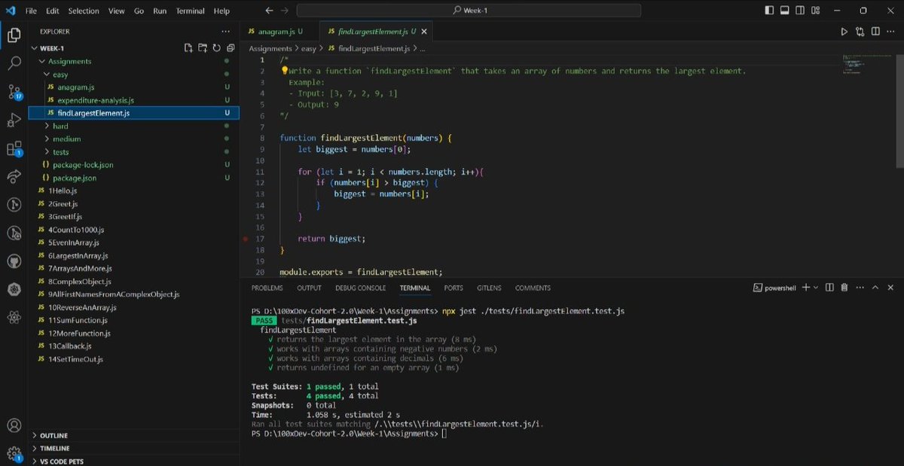This screenshot has width=904, height=466.
Task: Split the terminal pane
Action: [x=829, y=288]
